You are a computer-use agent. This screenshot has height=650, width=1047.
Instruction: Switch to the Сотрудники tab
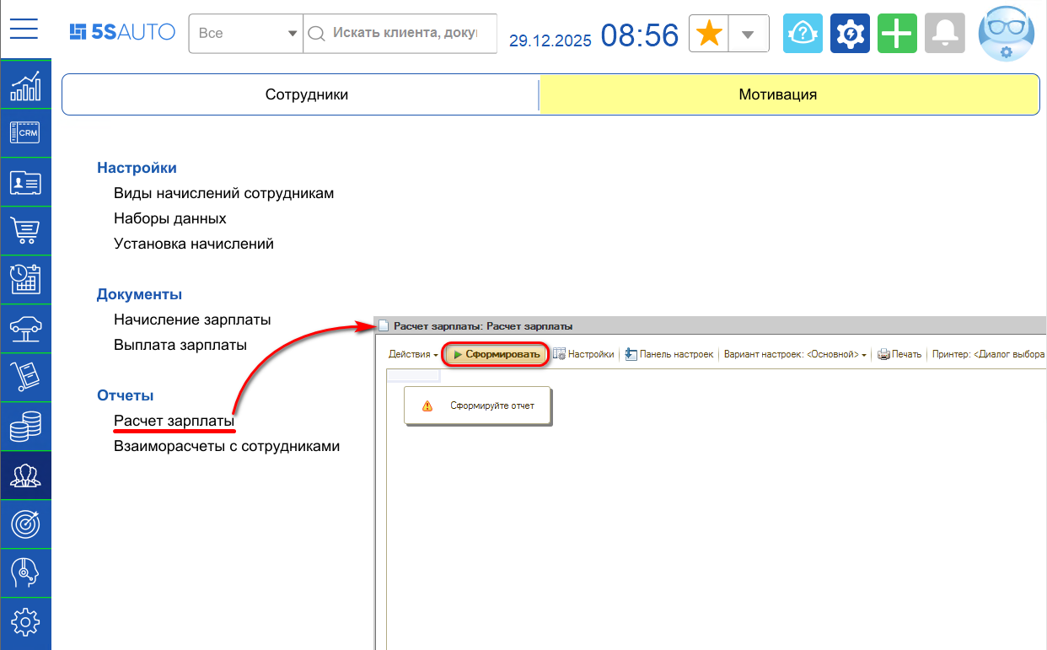click(x=306, y=94)
